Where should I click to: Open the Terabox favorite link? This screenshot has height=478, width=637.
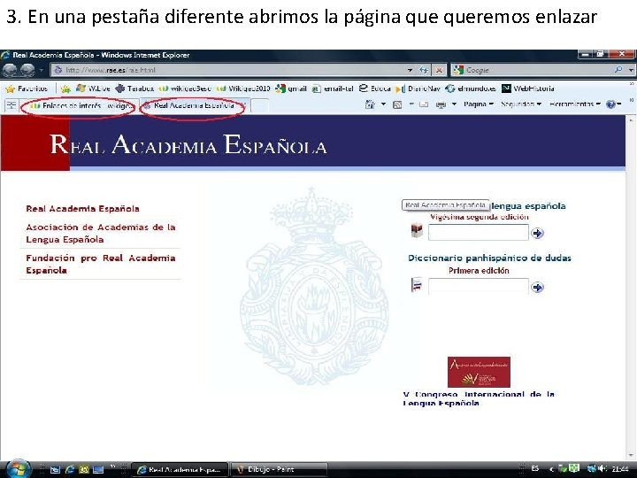pos(134,89)
